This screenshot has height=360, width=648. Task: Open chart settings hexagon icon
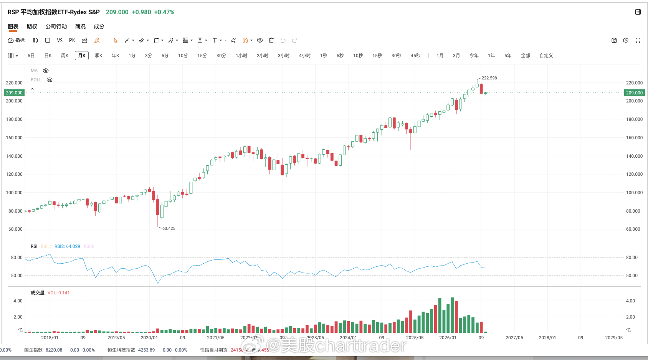pyautogui.click(x=626, y=40)
